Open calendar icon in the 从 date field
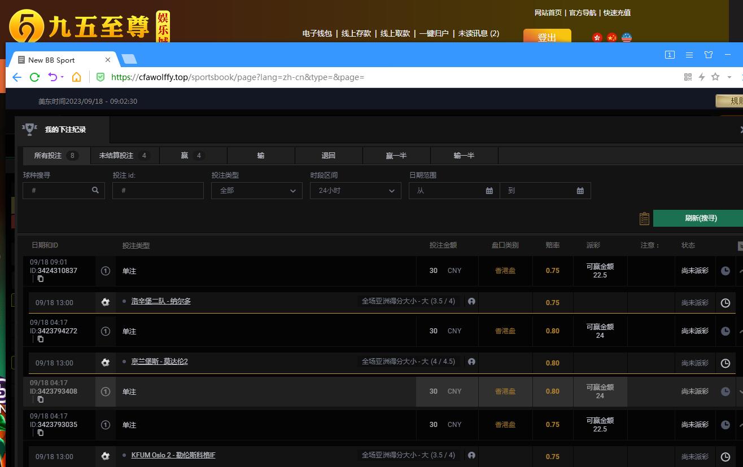The image size is (743, 467). coord(489,191)
